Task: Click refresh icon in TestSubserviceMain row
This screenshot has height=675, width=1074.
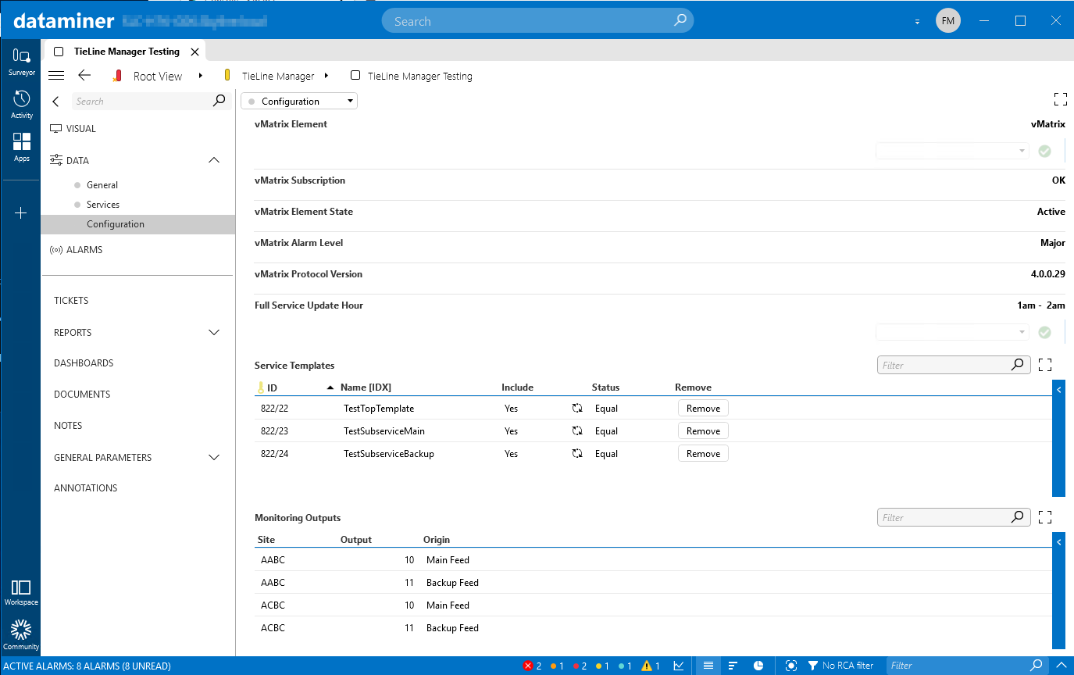Action: (x=577, y=431)
